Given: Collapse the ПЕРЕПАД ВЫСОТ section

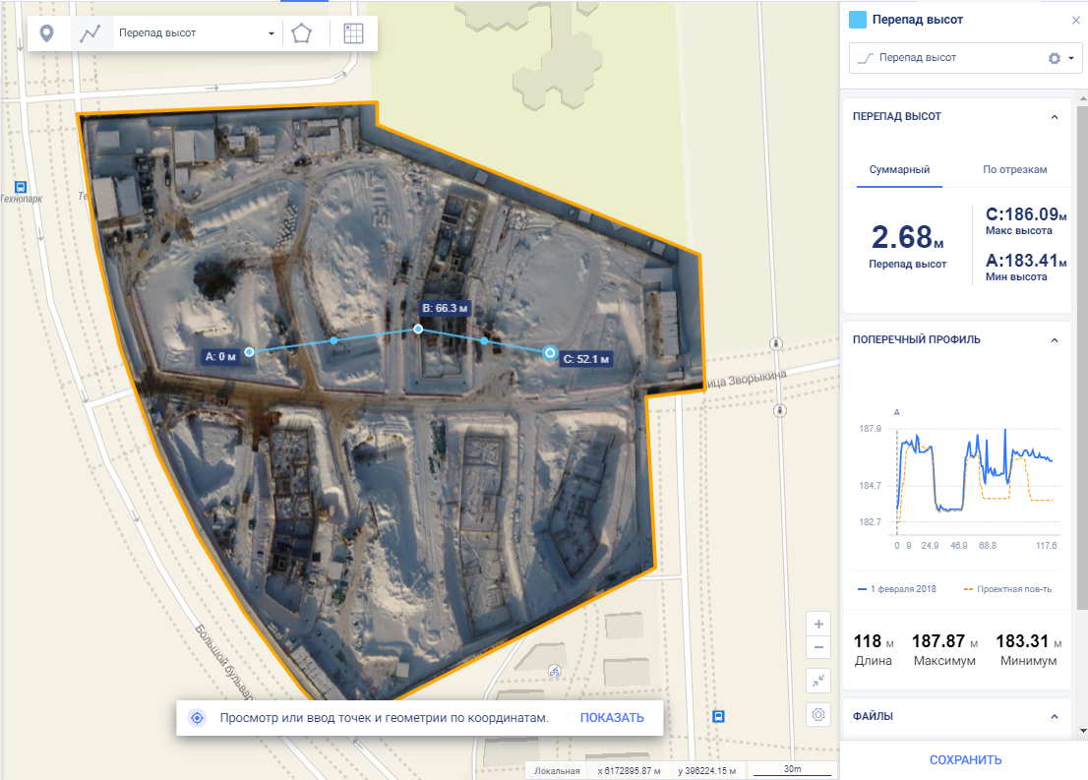Looking at the screenshot, I should tap(1055, 116).
